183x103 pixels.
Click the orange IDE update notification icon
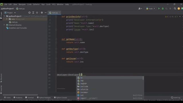(x=179, y=9)
